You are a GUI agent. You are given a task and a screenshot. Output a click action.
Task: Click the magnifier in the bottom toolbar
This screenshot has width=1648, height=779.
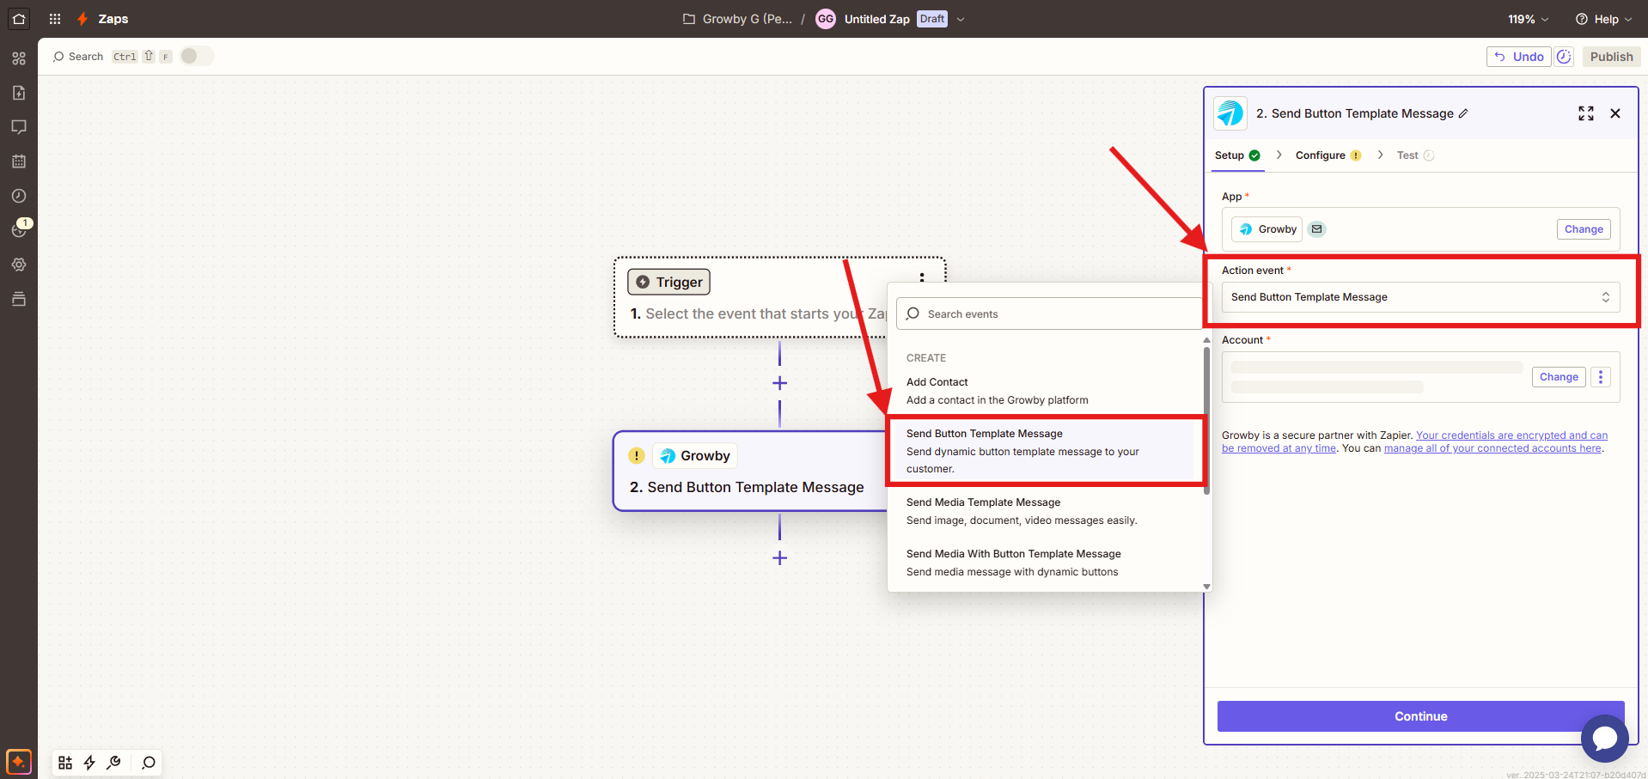pyautogui.click(x=149, y=763)
